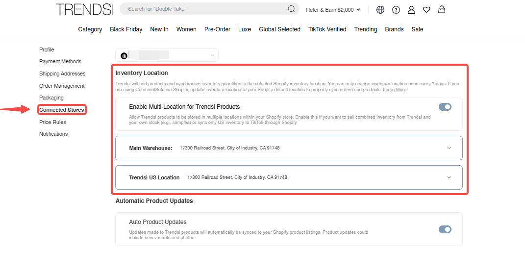Open Packaging settings
This screenshot has width=525, height=273.
tap(51, 98)
